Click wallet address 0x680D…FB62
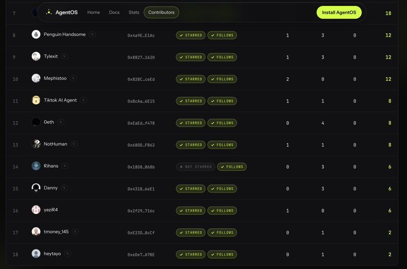This screenshot has width=407, height=269. pyautogui.click(x=141, y=145)
